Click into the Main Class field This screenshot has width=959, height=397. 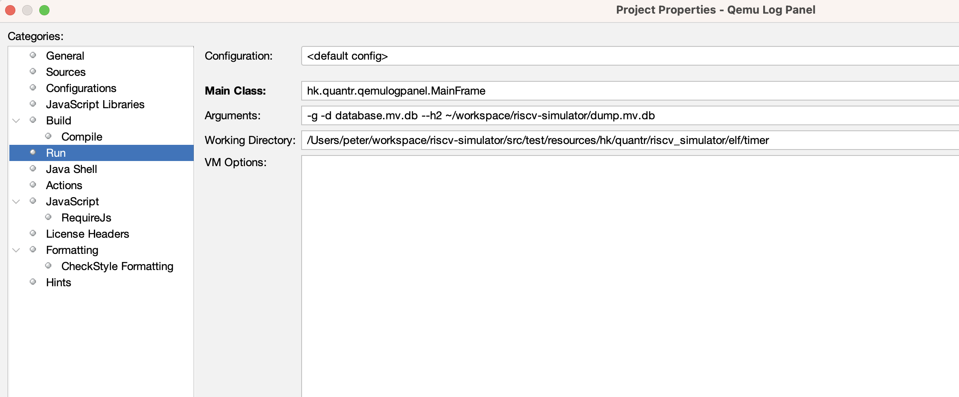pyautogui.click(x=630, y=91)
